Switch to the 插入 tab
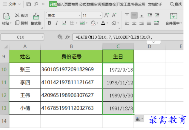Screen dimensions: 189x130 click(60, 4)
